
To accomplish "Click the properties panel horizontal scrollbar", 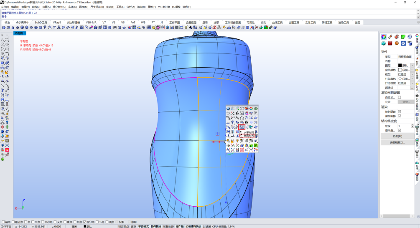I will click(397, 216).
